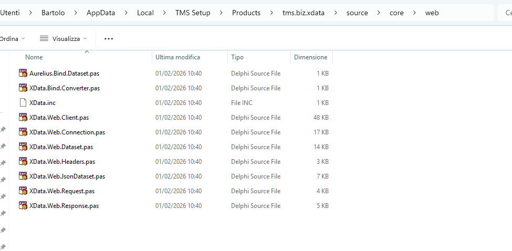Sort by Dimensione column header
Viewport: 512px width, 251px height.
coord(310,57)
